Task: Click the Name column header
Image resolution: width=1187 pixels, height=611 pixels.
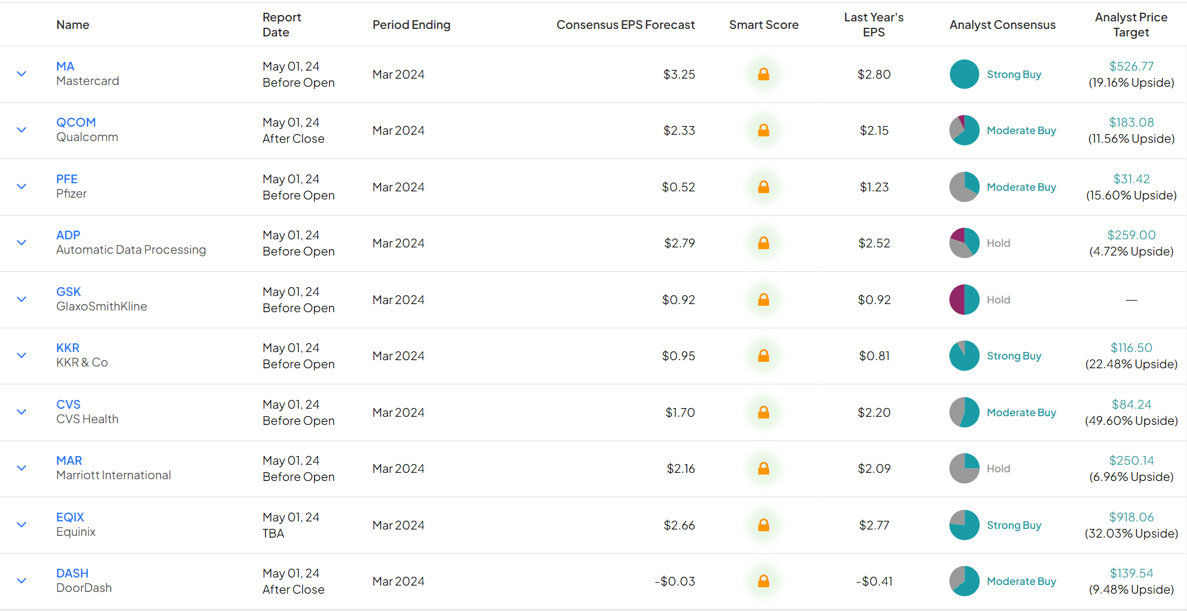Action: [x=73, y=25]
